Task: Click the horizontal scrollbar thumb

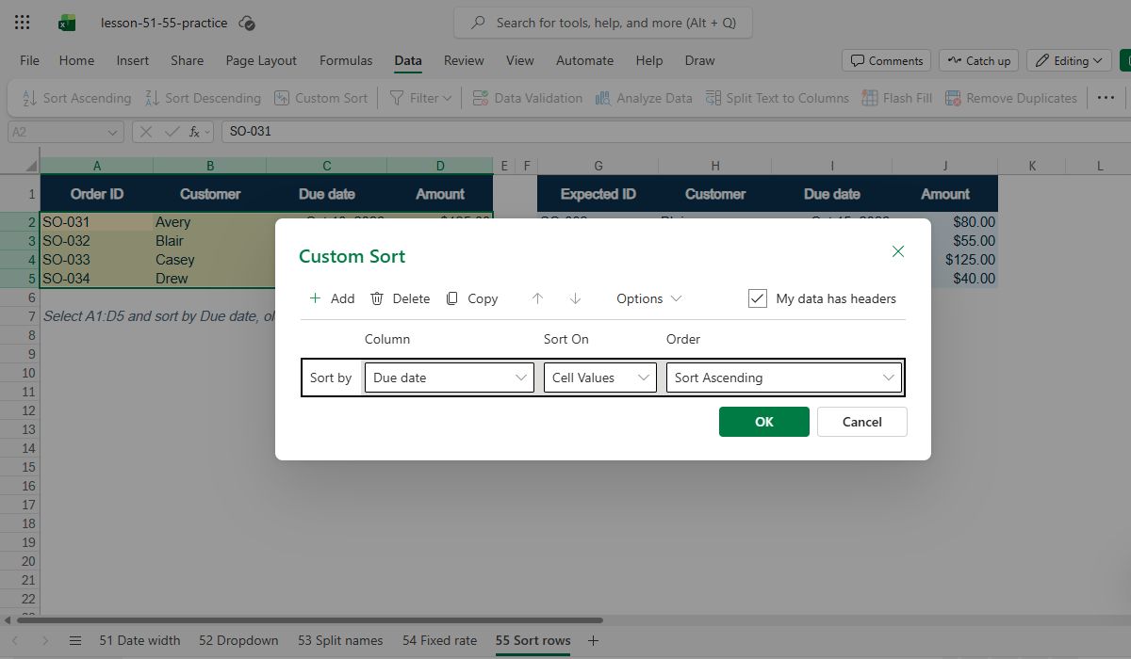Action: click(x=309, y=620)
